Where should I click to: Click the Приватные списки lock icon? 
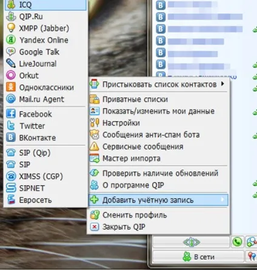pos(95,100)
